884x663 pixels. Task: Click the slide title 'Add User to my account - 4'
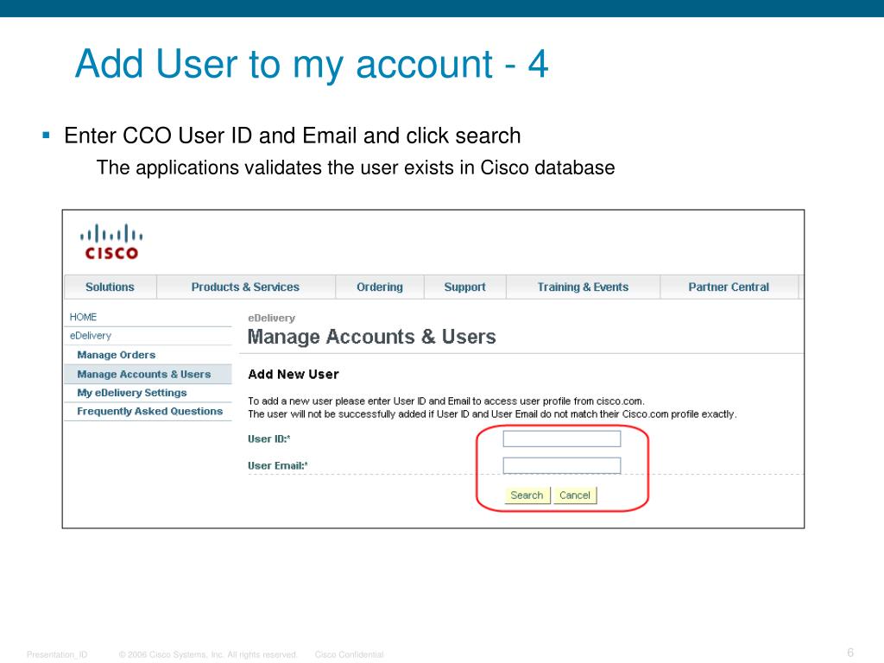click(311, 64)
